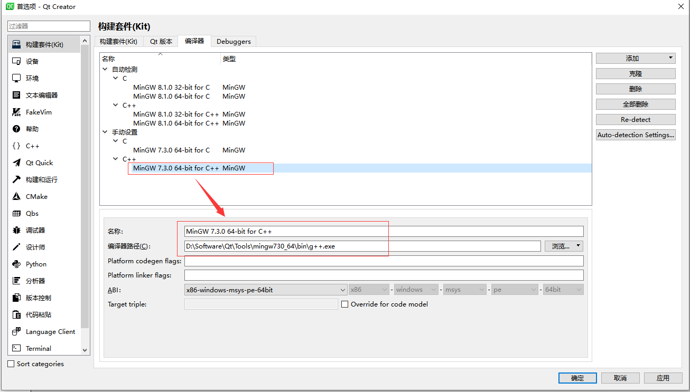
Task: Click the 删除 delete button
Action: tap(636, 89)
